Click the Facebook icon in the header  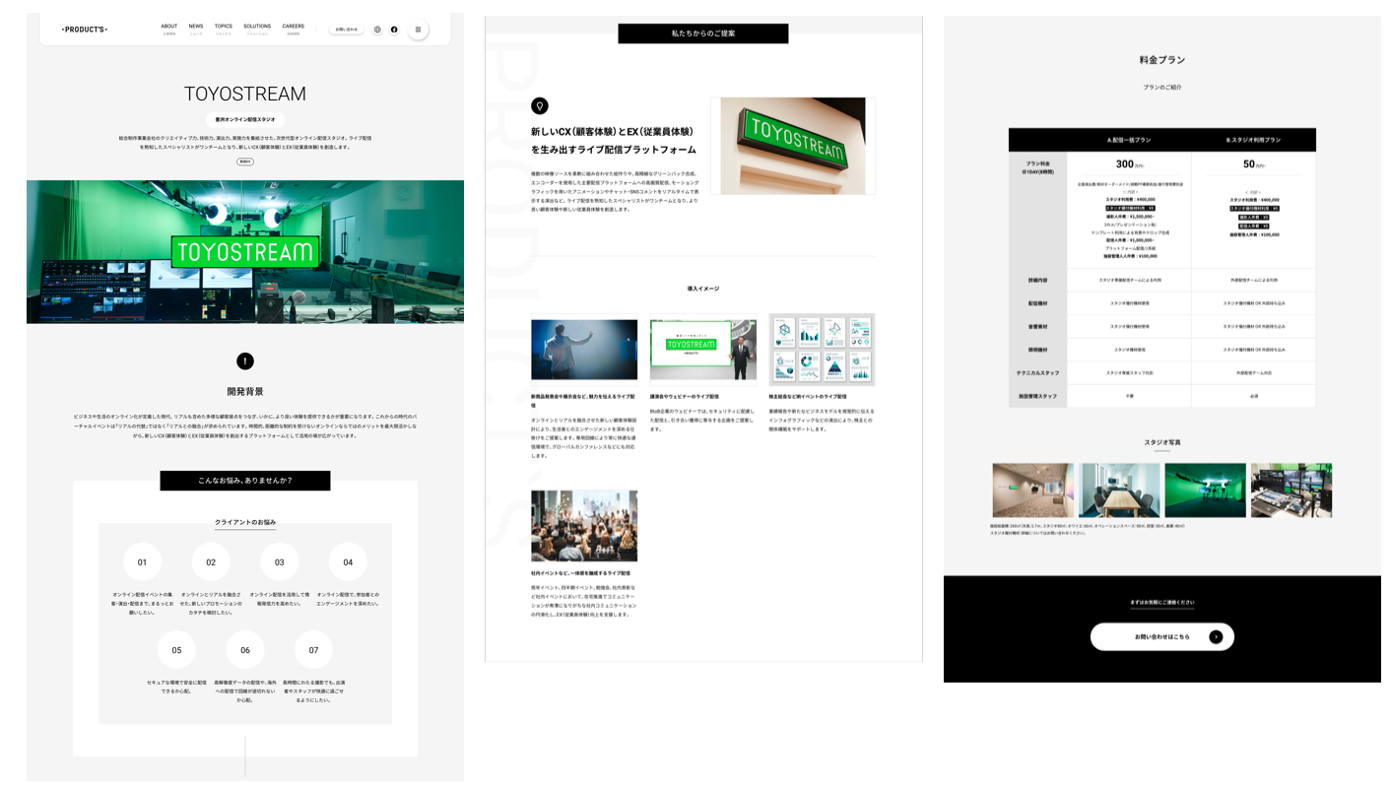(x=394, y=30)
